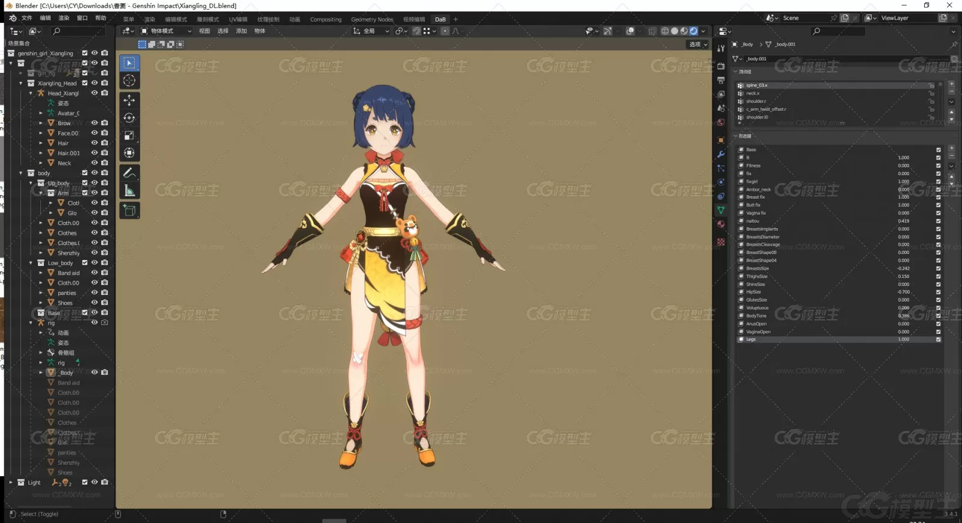Viewport: 962px width, 523px height.
Task: Select the Transform tool
Action: click(129, 153)
